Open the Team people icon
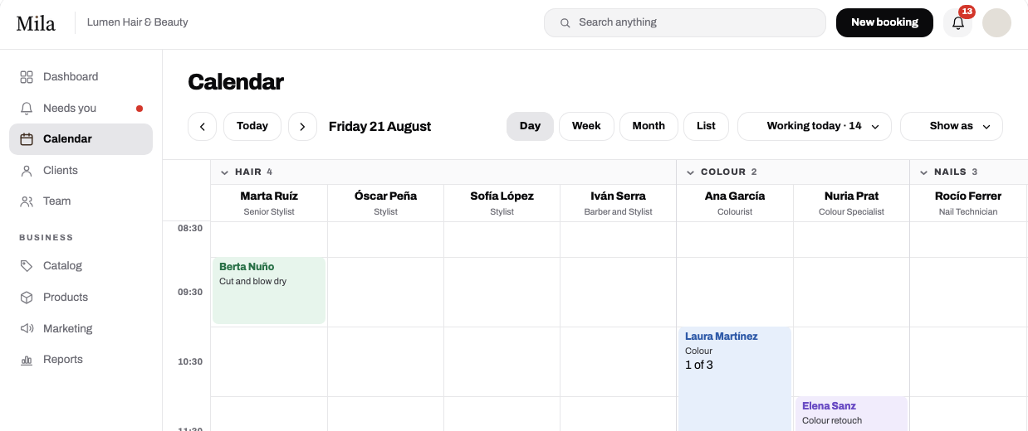1028x431 pixels. [x=27, y=201]
